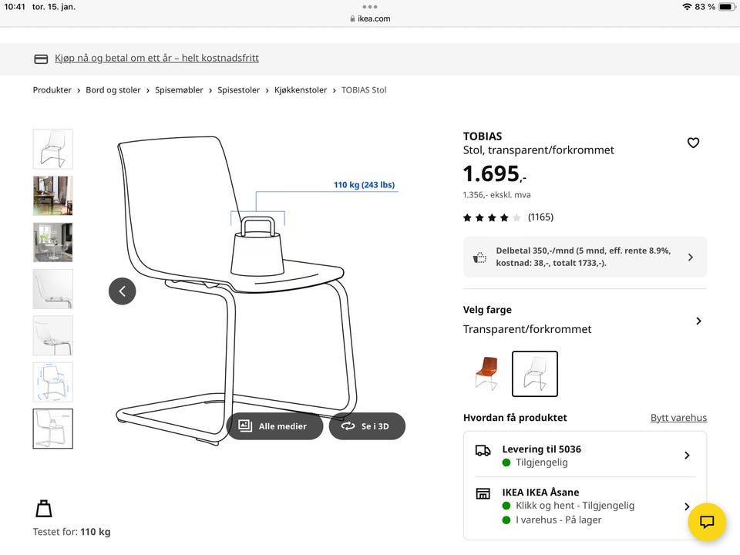Image resolution: width=740 pixels, height=555 pixels.
Task: Select the transparent/chrome color option
Action: [x=534, y=374]
